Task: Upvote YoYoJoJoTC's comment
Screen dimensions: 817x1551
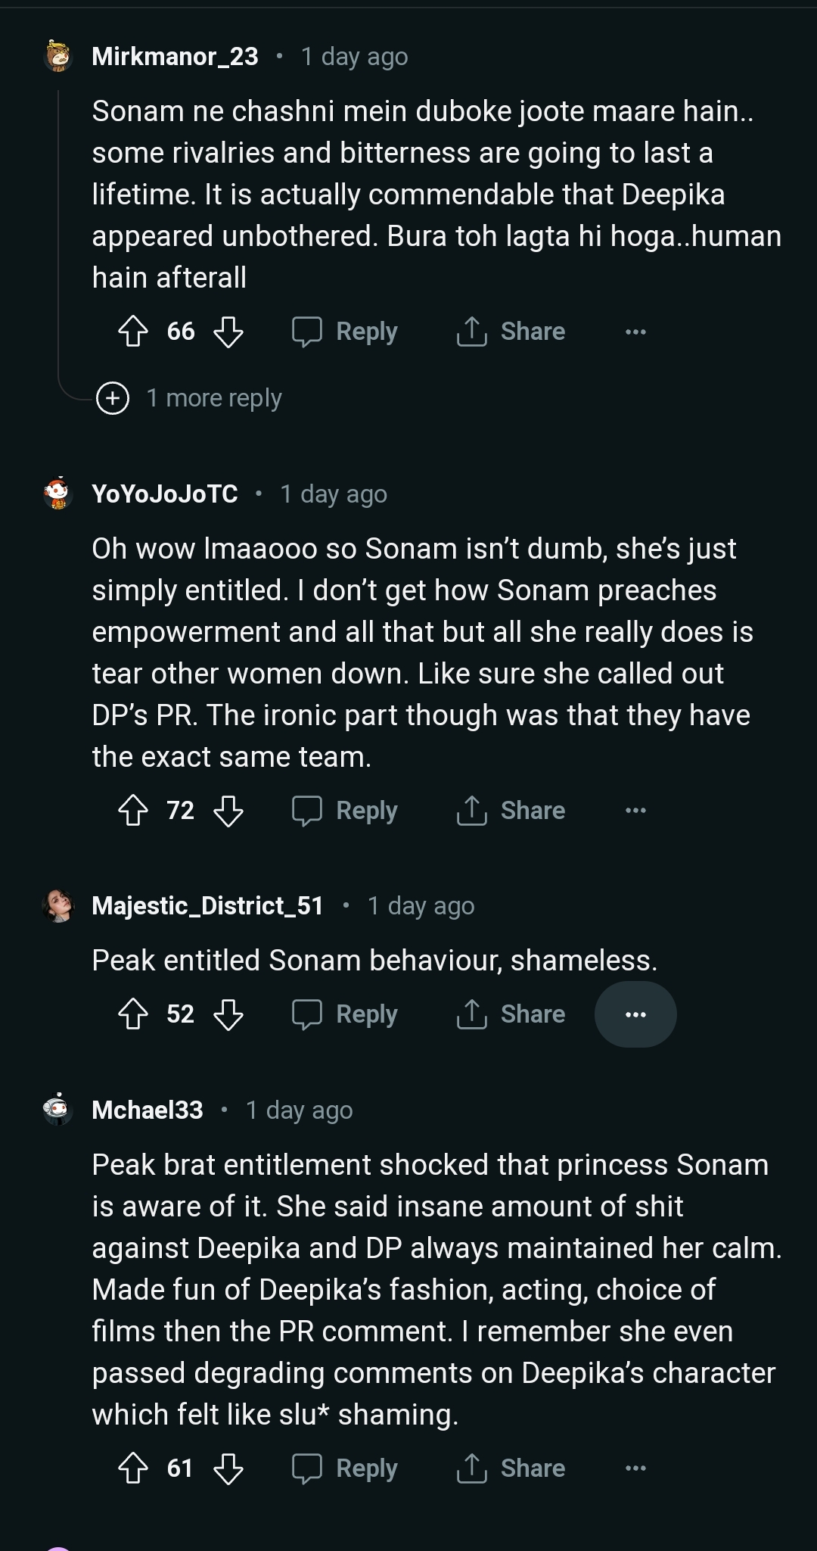Action: 133,811
